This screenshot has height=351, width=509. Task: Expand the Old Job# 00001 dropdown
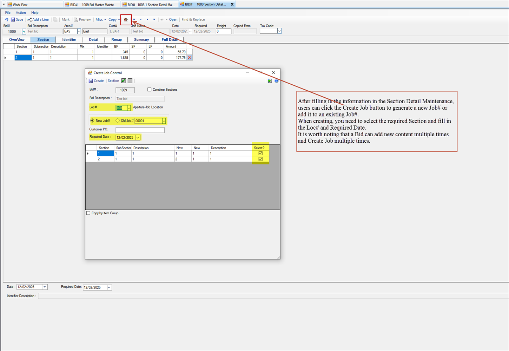point(164,120)
